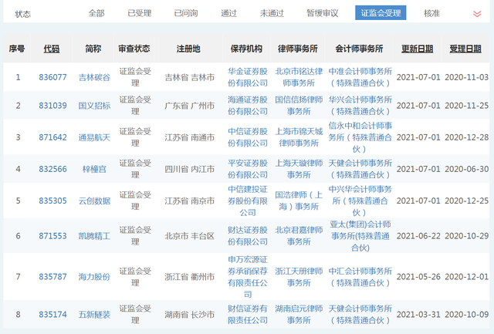Open company 吉林碳谷
The width and height of the screenshot is (494, 334).
[94, 77]
